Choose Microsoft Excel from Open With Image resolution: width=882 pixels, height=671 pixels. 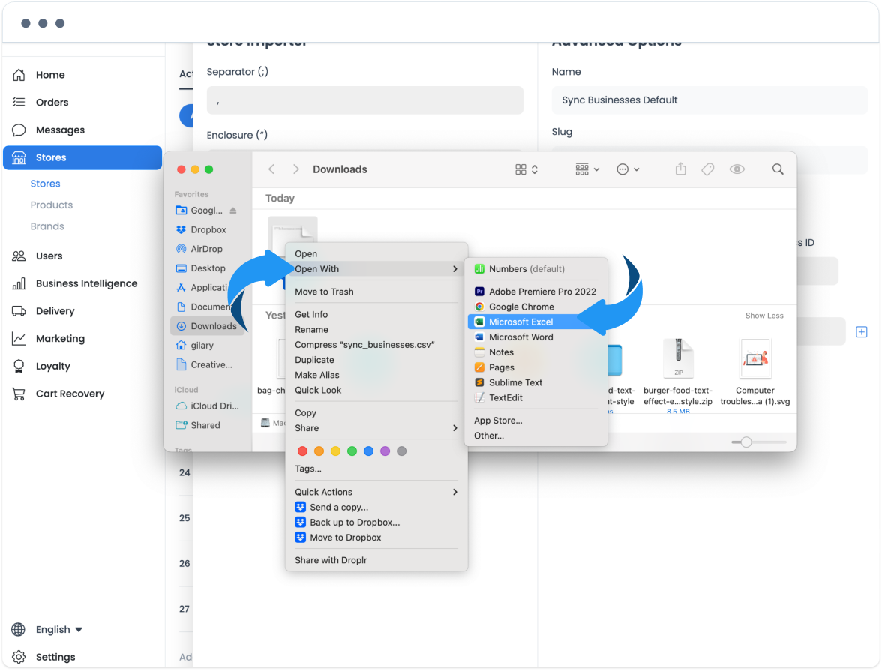coord(536,322)
